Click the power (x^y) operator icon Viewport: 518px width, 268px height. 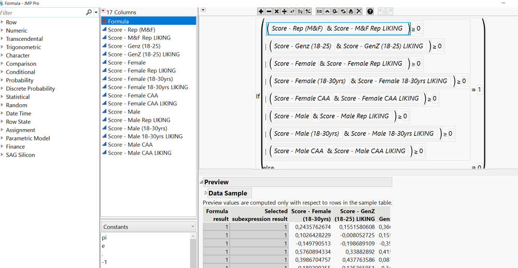(x=292, y=11)
